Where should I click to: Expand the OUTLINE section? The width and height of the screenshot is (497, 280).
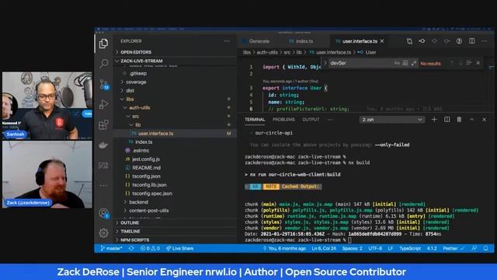click(x=130, y=223)
